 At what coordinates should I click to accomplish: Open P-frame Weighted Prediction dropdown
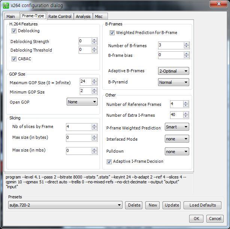click(177, 127)
